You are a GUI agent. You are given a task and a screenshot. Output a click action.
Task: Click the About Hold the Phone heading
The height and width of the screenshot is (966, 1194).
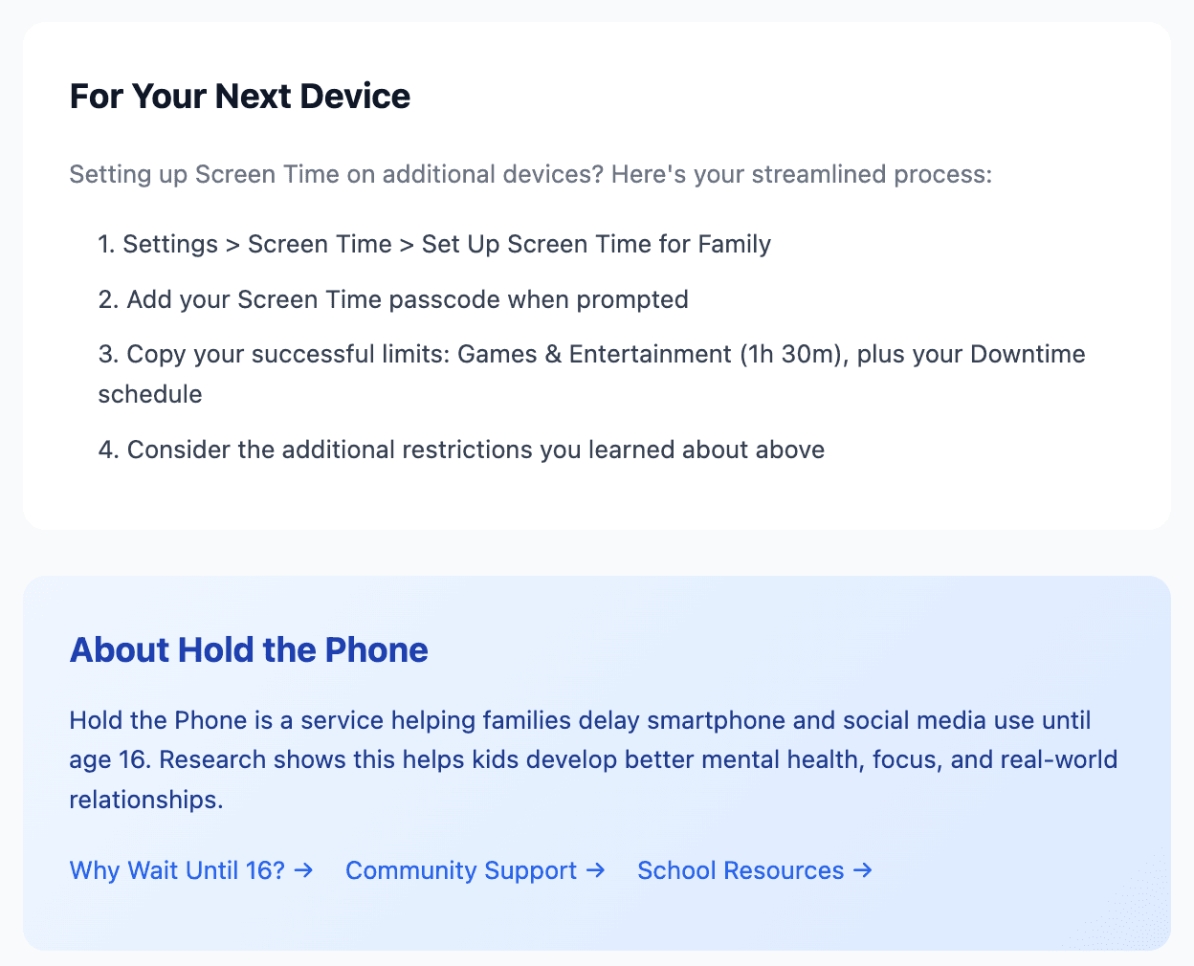point(249,649)
